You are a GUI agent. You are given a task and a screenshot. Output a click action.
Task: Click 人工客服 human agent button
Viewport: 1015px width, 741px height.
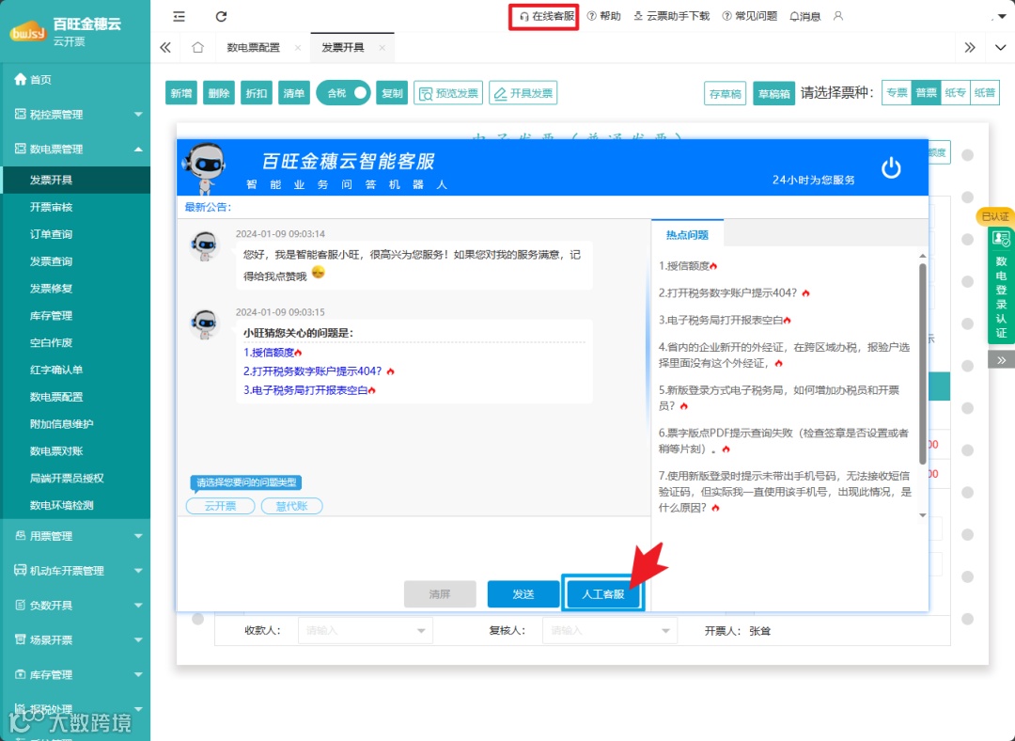(602, 594)
